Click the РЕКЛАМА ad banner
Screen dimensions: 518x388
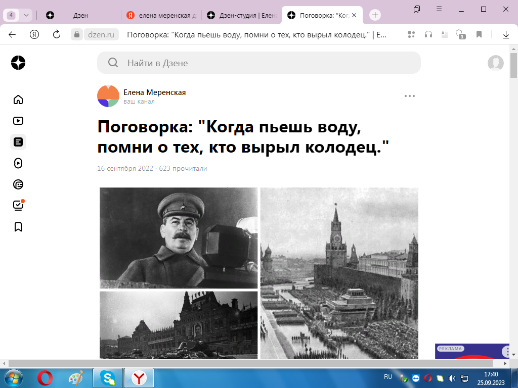tap(472, 352)
